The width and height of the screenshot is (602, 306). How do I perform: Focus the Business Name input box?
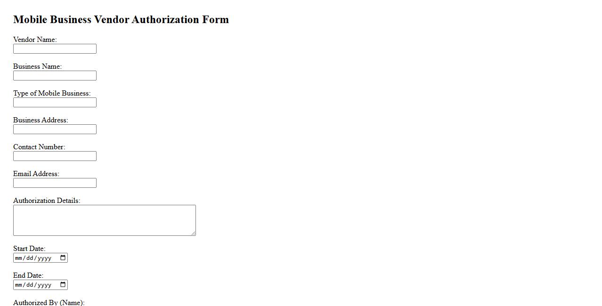(55, 76)
